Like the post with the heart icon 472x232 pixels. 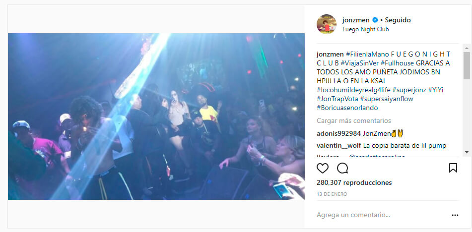323,168
